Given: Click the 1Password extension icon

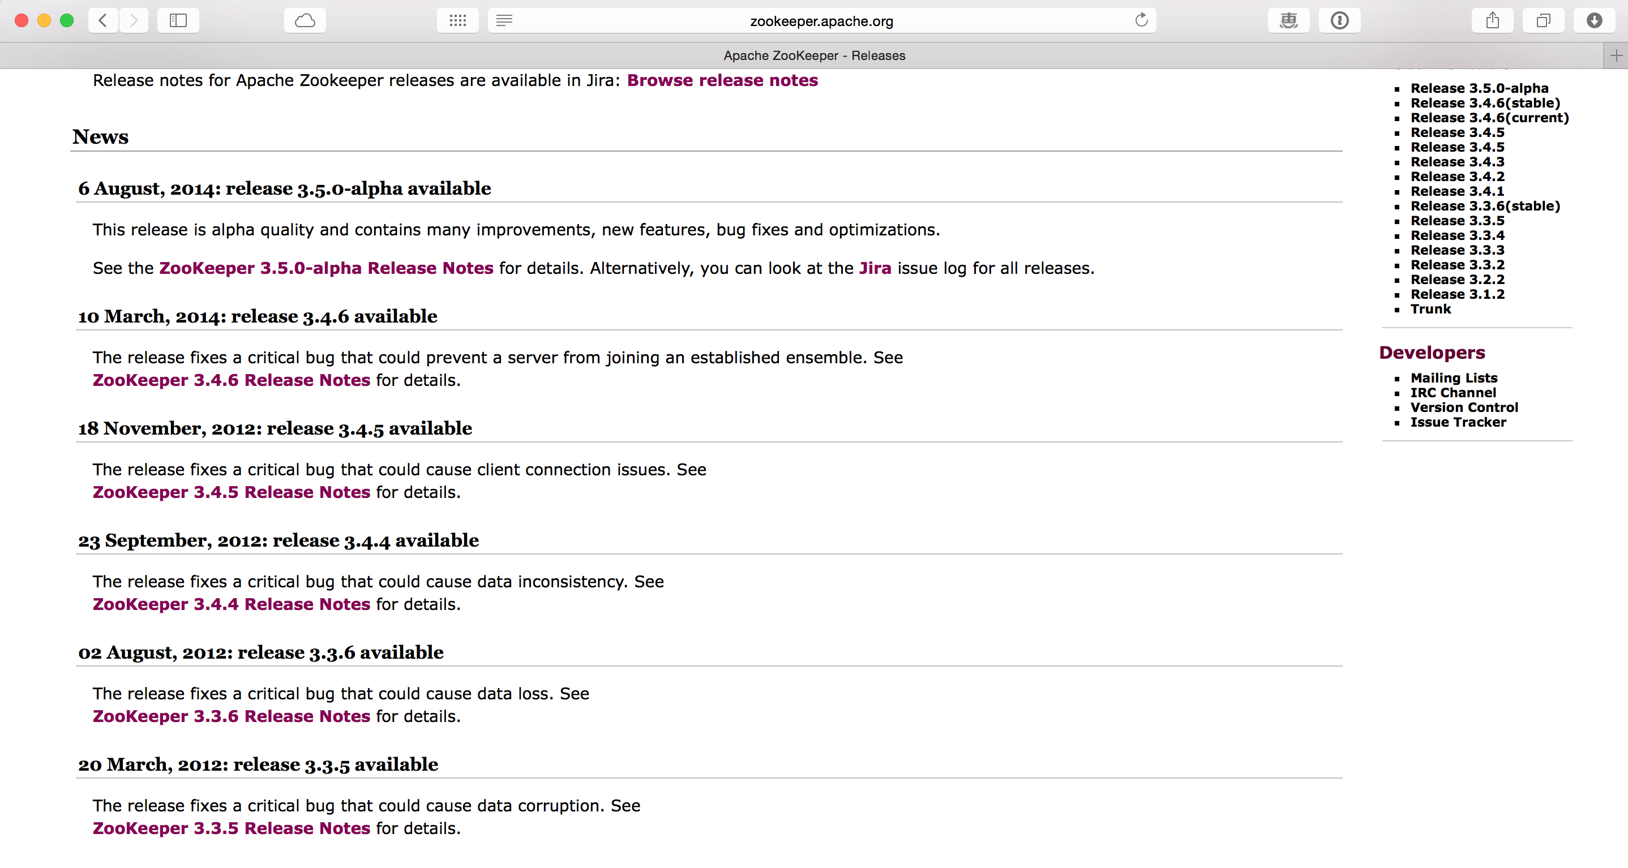Looking at the screenshot, I should [x=1339, y=21].
